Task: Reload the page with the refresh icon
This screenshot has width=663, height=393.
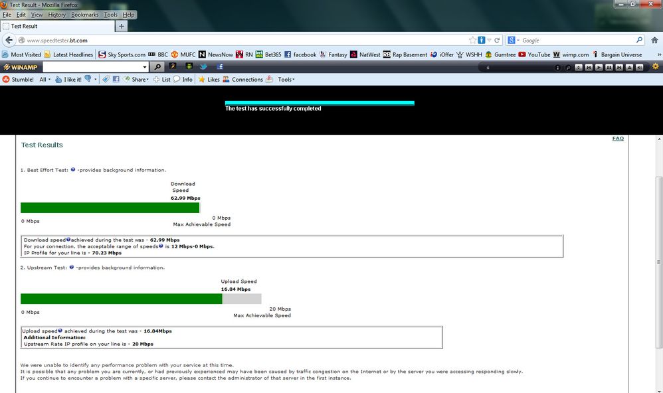Action: [497, 40]
